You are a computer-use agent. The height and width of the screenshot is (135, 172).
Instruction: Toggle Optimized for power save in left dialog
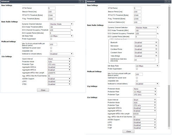(x=51, y=48)
